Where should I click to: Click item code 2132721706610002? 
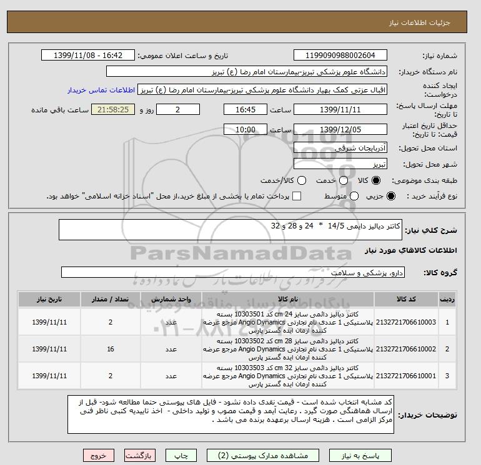click(x=406, y=349)
